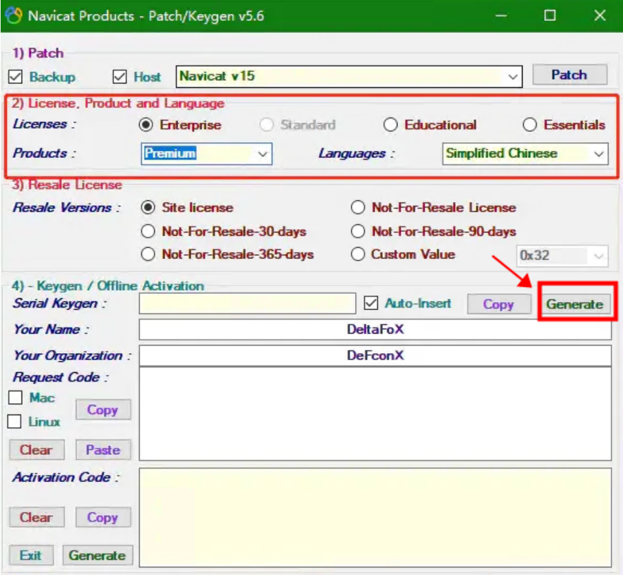Select the Site license radio button
This screenshot has width=623, height=575.
coord(148,207)
